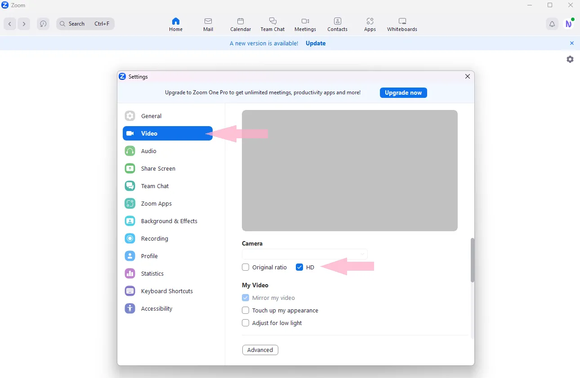Enable the Original ratio checkbox
Image resolution: width=580 pixels, height=378 pixels.
point(245,267)
